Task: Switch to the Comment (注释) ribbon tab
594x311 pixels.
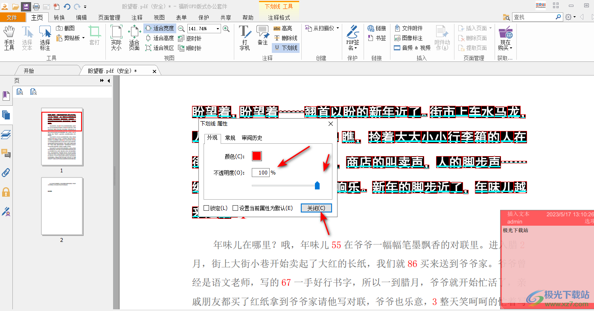Action: 137,17
